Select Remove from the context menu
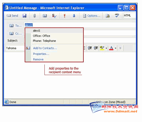This screenshot has height=122, width=142. [x=38, y=59]
